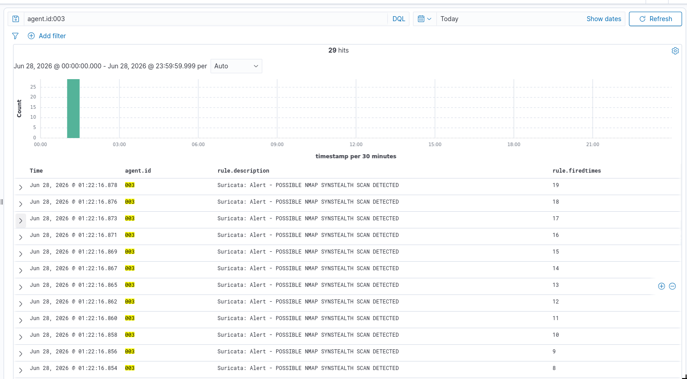
Task: Click firedtimes value 8
Action: tap(554, 368)
